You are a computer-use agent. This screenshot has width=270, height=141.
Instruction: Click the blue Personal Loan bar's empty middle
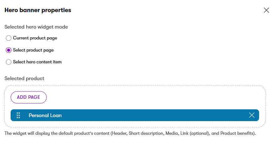(x=155, y=115)
